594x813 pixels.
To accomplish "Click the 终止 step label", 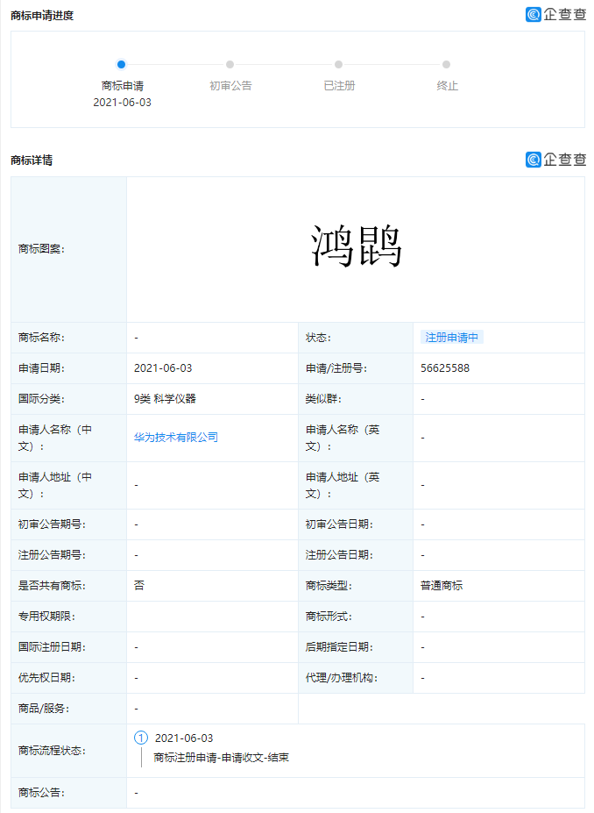I will point(447,86).
